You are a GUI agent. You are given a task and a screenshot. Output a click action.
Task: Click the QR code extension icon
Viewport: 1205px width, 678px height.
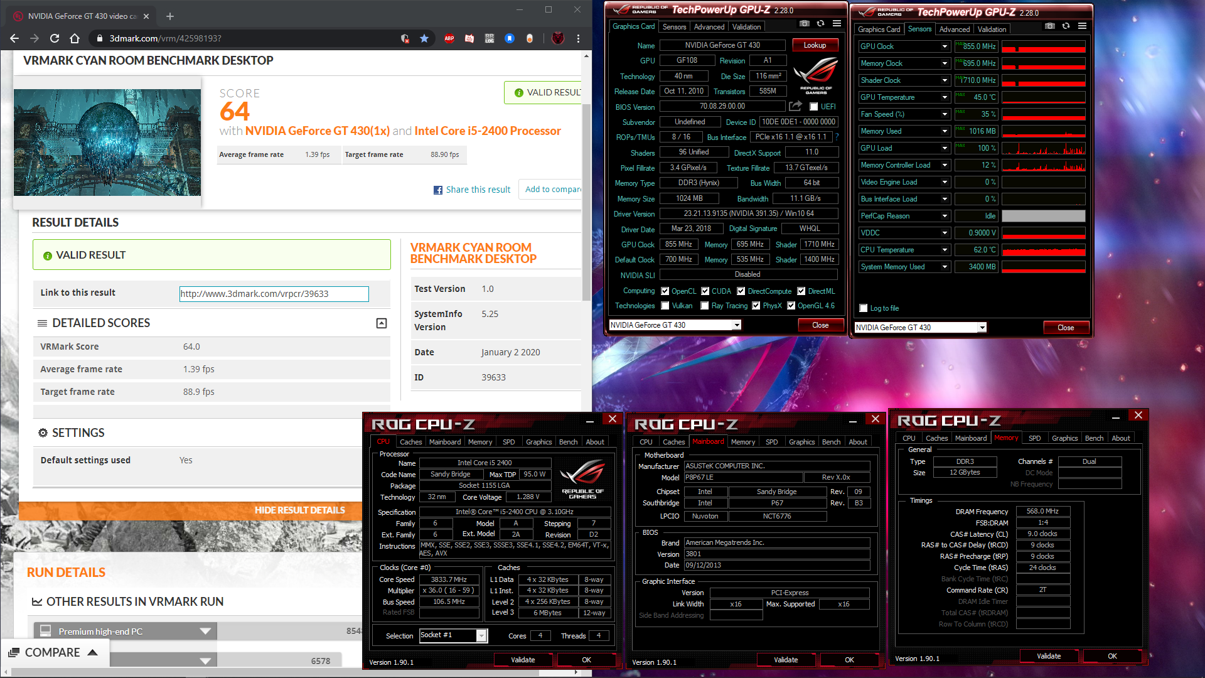click(x=490, y=38)
